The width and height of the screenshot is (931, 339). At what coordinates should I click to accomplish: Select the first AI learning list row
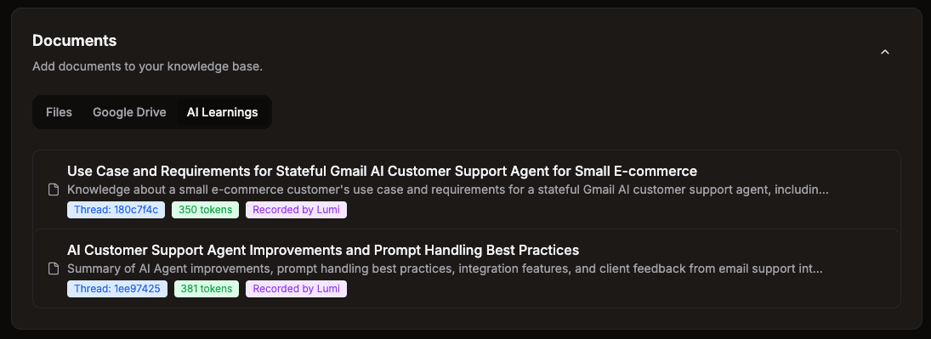pyautogui.click(x=467, y=190)
